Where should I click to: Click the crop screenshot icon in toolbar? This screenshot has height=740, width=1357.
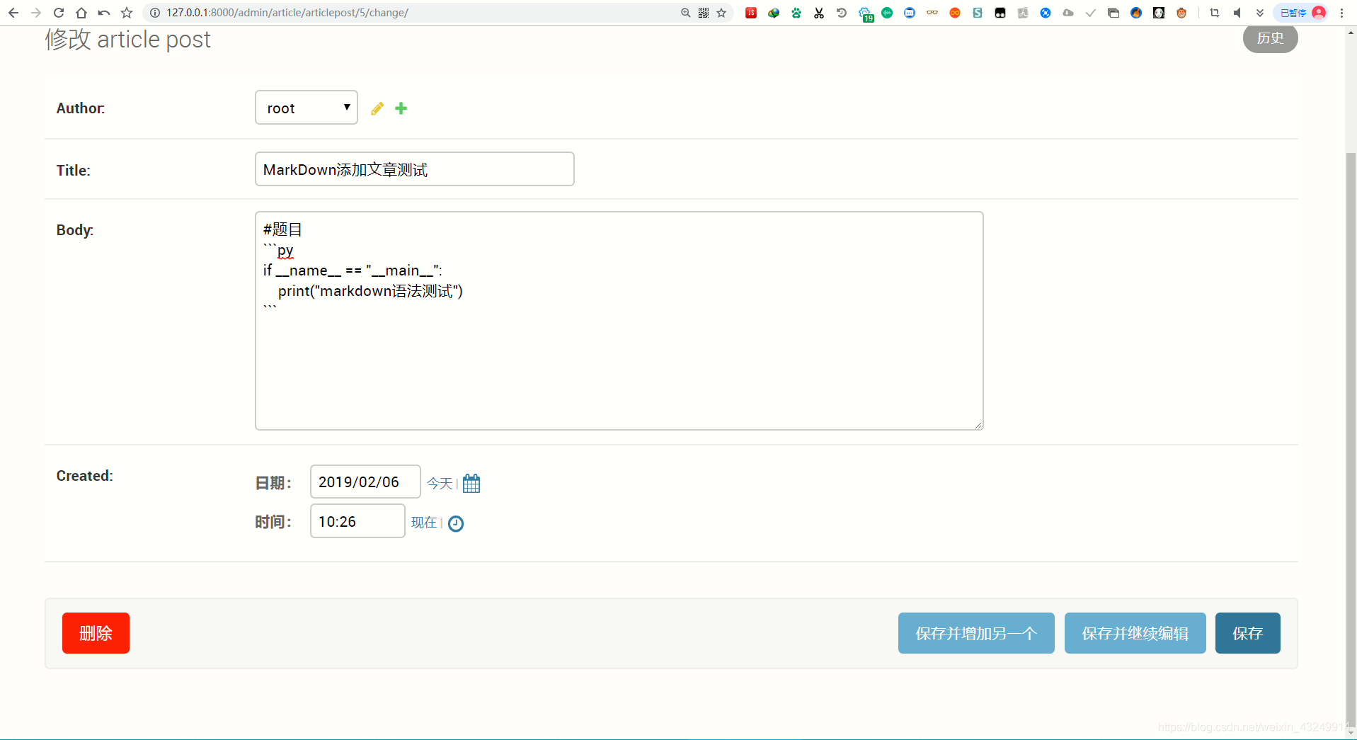tap(1215, 13)
